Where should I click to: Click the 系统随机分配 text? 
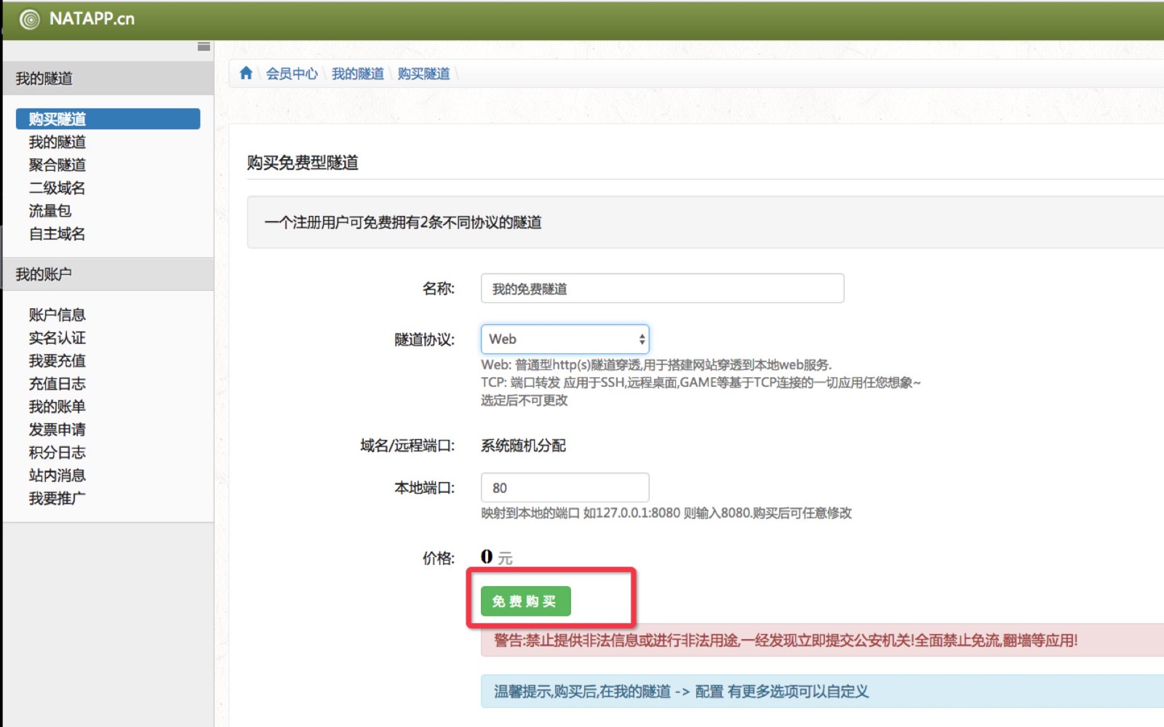(x=523, y=445)
